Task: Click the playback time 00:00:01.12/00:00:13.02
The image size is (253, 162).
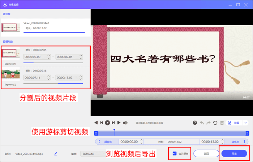Action: tap(149, 123)
